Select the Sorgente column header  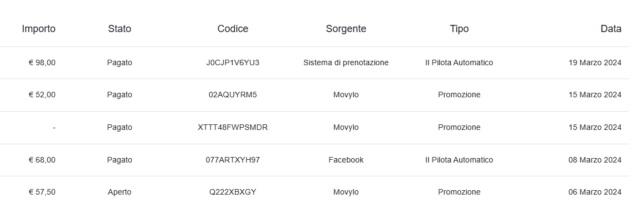(346, 29)
